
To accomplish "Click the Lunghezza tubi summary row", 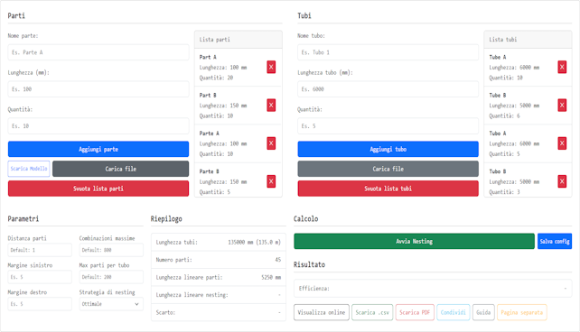I will 219,243.
